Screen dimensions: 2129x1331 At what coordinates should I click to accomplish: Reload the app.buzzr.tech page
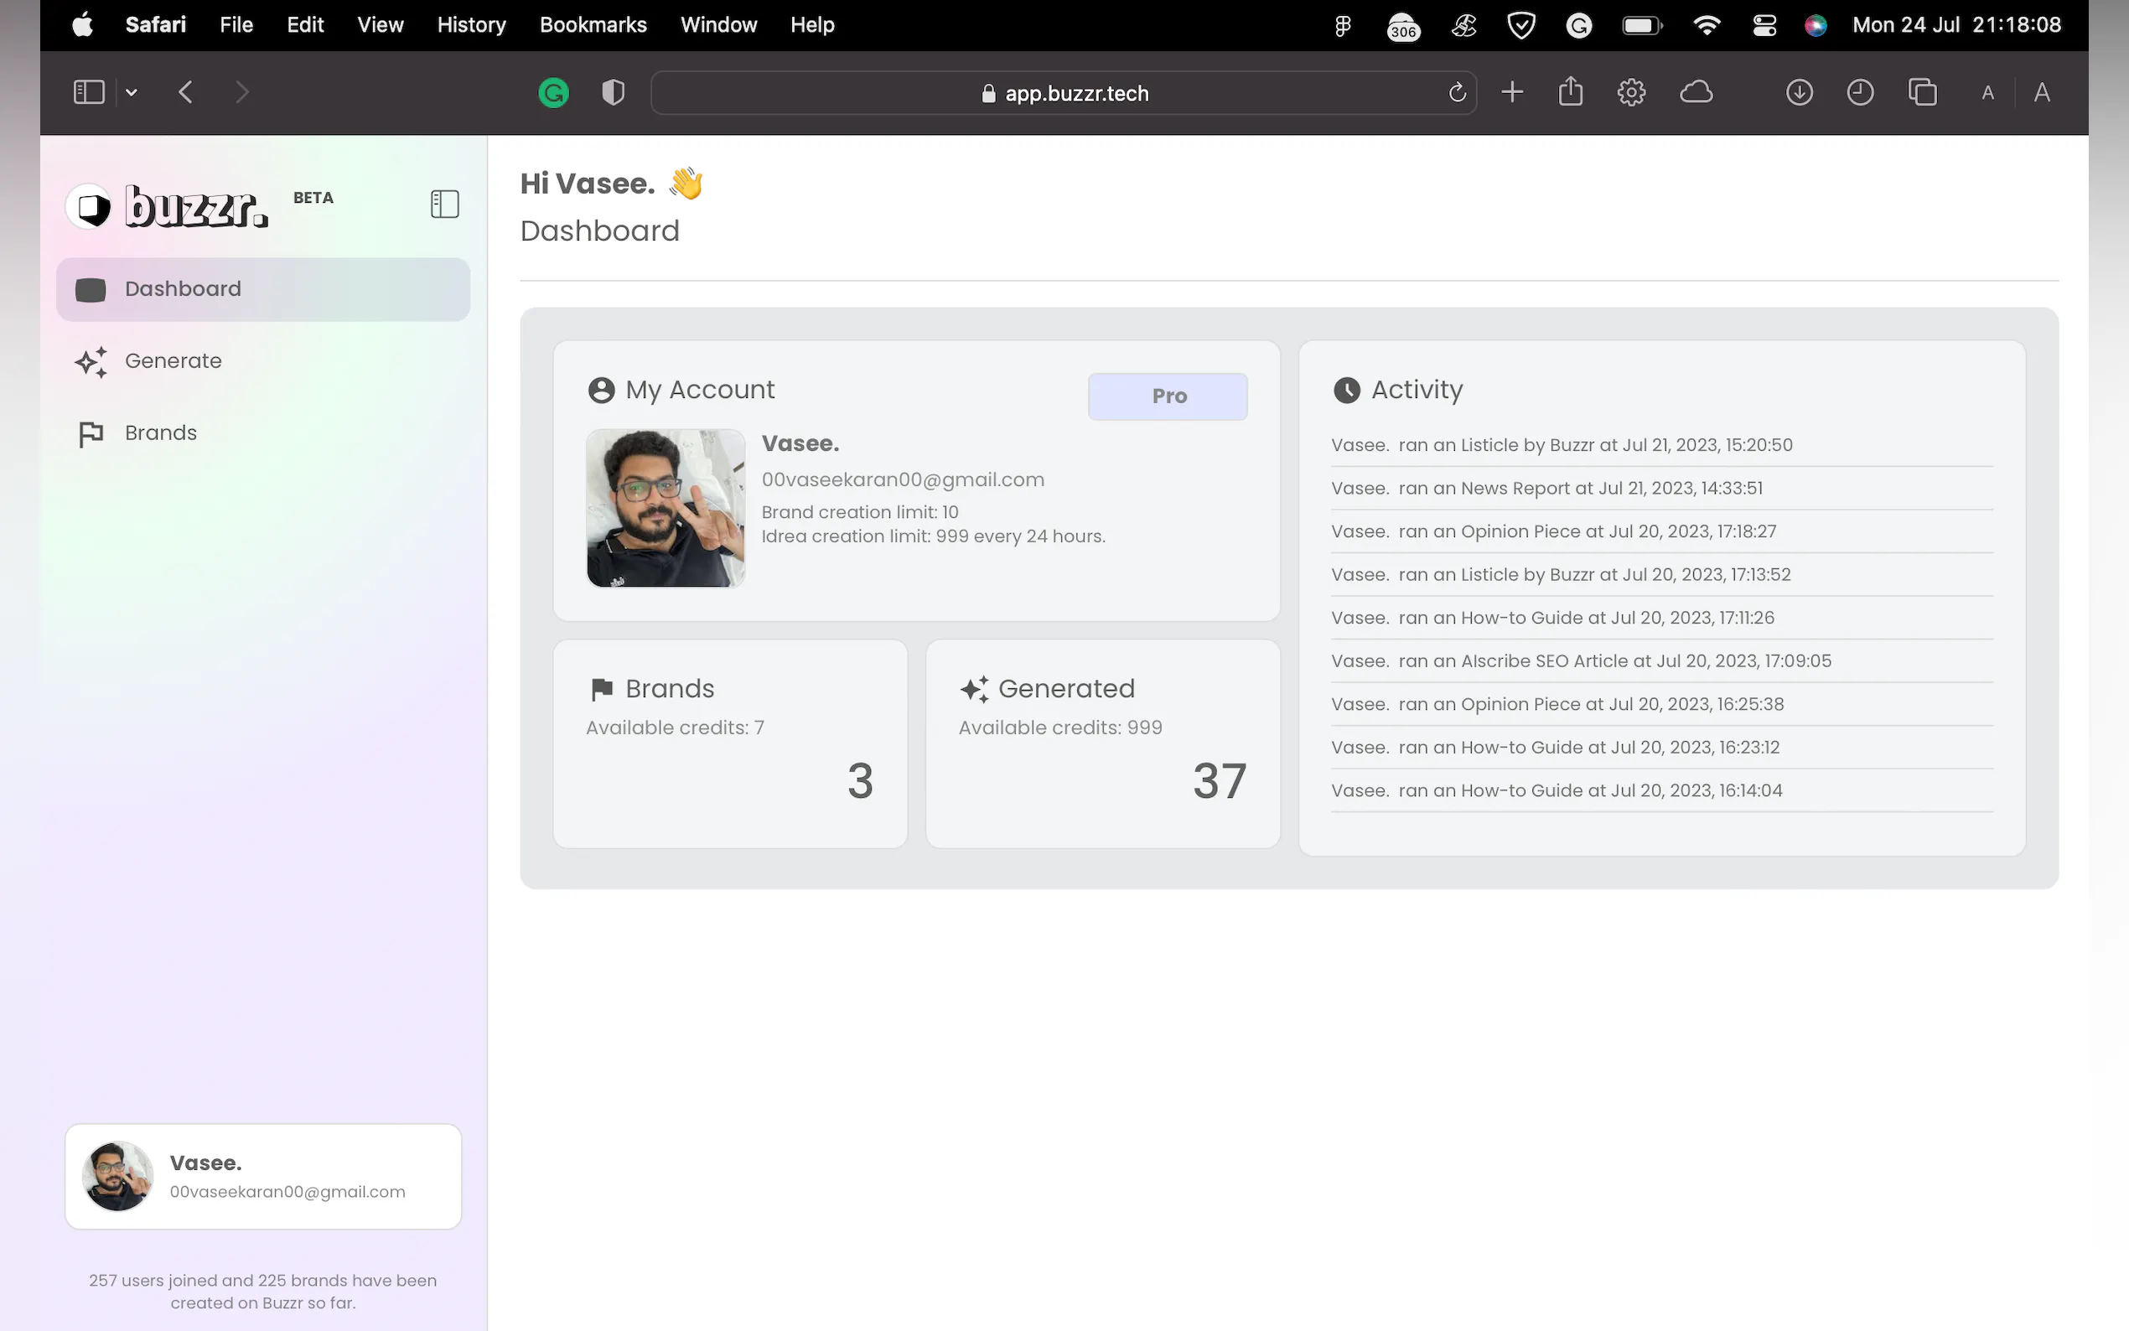point(1457,92)
